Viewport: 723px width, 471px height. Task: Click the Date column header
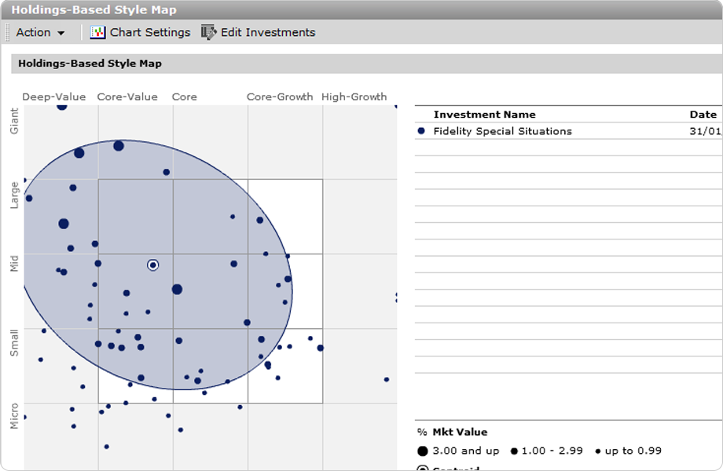coord(703,115)
